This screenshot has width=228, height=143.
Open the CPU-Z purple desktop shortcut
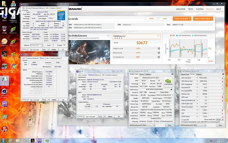pos(4,105)
